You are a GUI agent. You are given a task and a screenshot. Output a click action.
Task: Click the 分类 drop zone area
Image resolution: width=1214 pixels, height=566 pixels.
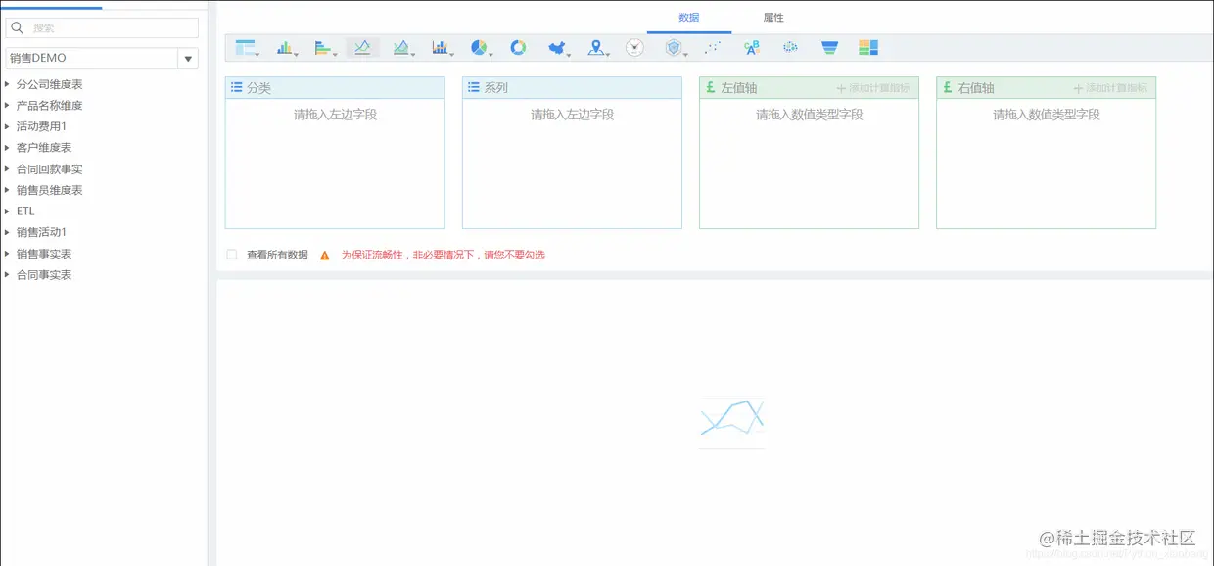pyautogui.click(x=335, y=164)
